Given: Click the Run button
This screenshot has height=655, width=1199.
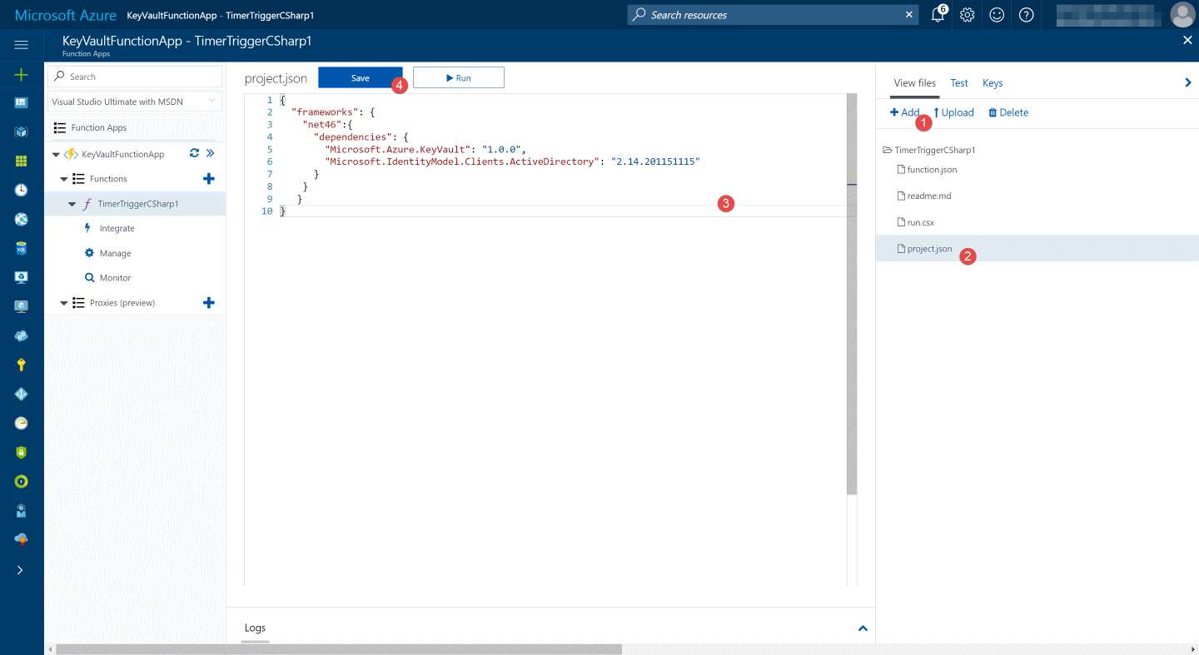Looking at the screenshot, I should pyautogui.click(x=459, y=77).
